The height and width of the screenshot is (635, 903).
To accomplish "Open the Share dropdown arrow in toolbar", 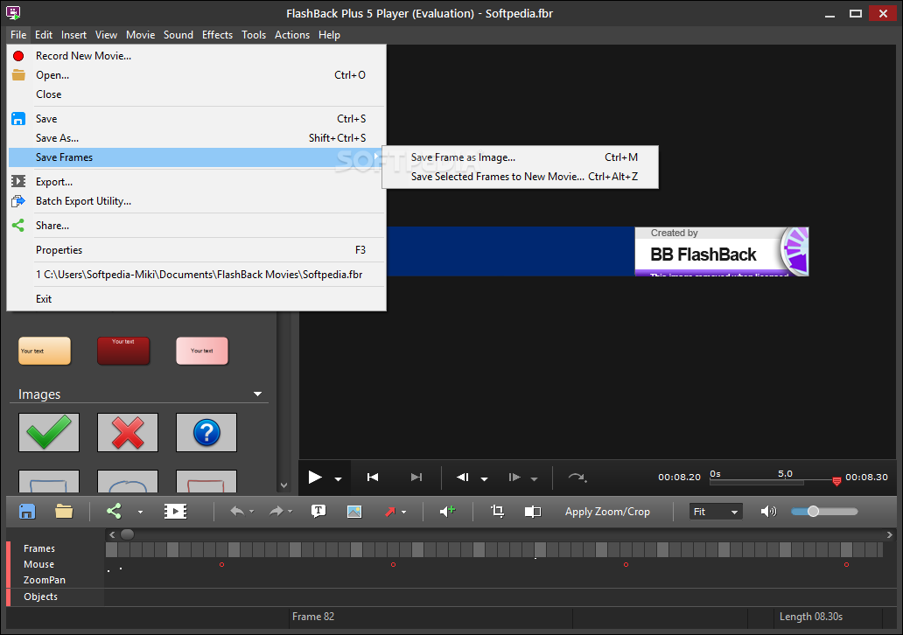I will (x=140, y=512).
